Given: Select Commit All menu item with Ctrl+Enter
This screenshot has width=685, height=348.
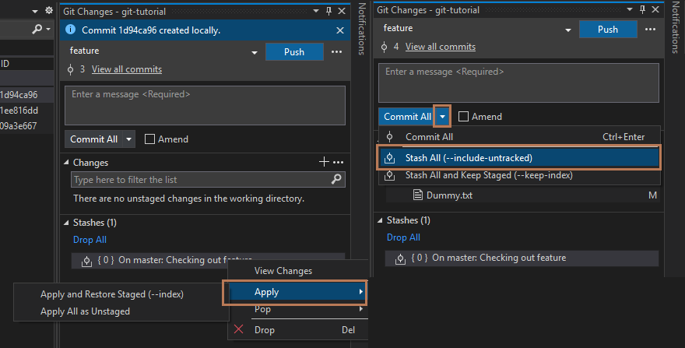Looking at the screenshot, I should tap(519, 137).
